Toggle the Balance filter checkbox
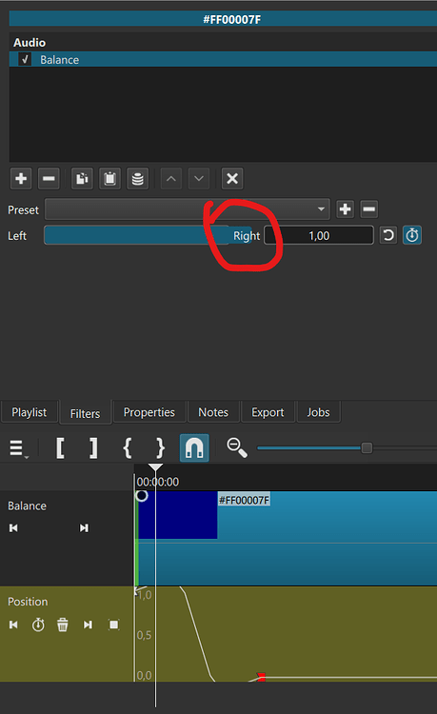The height and width of the screenshot is (714, 437). [25, 59]
